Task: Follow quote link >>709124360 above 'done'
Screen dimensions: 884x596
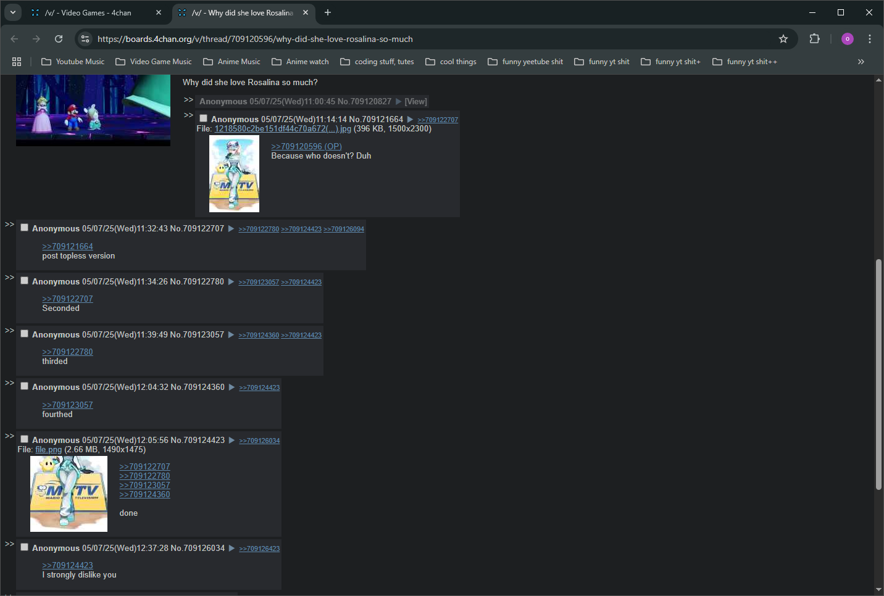Action: 144,494
